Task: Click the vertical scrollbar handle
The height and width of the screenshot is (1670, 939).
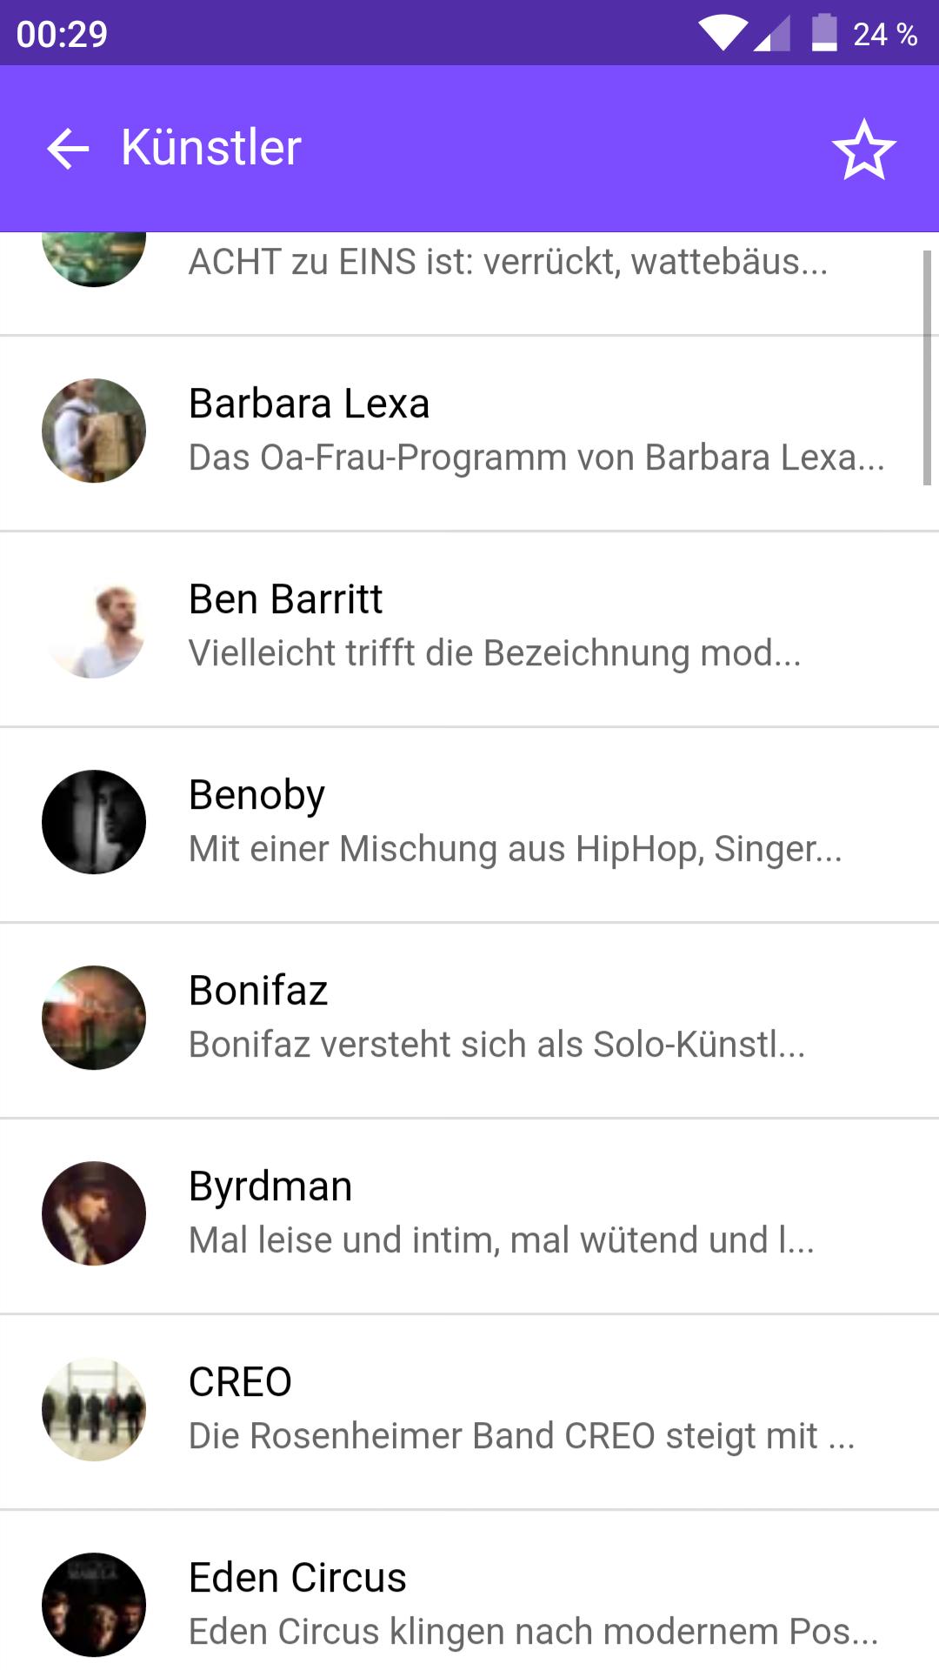Action: point(927,367)
